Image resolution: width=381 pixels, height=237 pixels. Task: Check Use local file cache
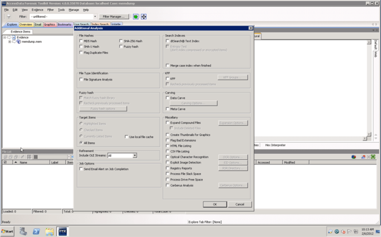[127, 137]
